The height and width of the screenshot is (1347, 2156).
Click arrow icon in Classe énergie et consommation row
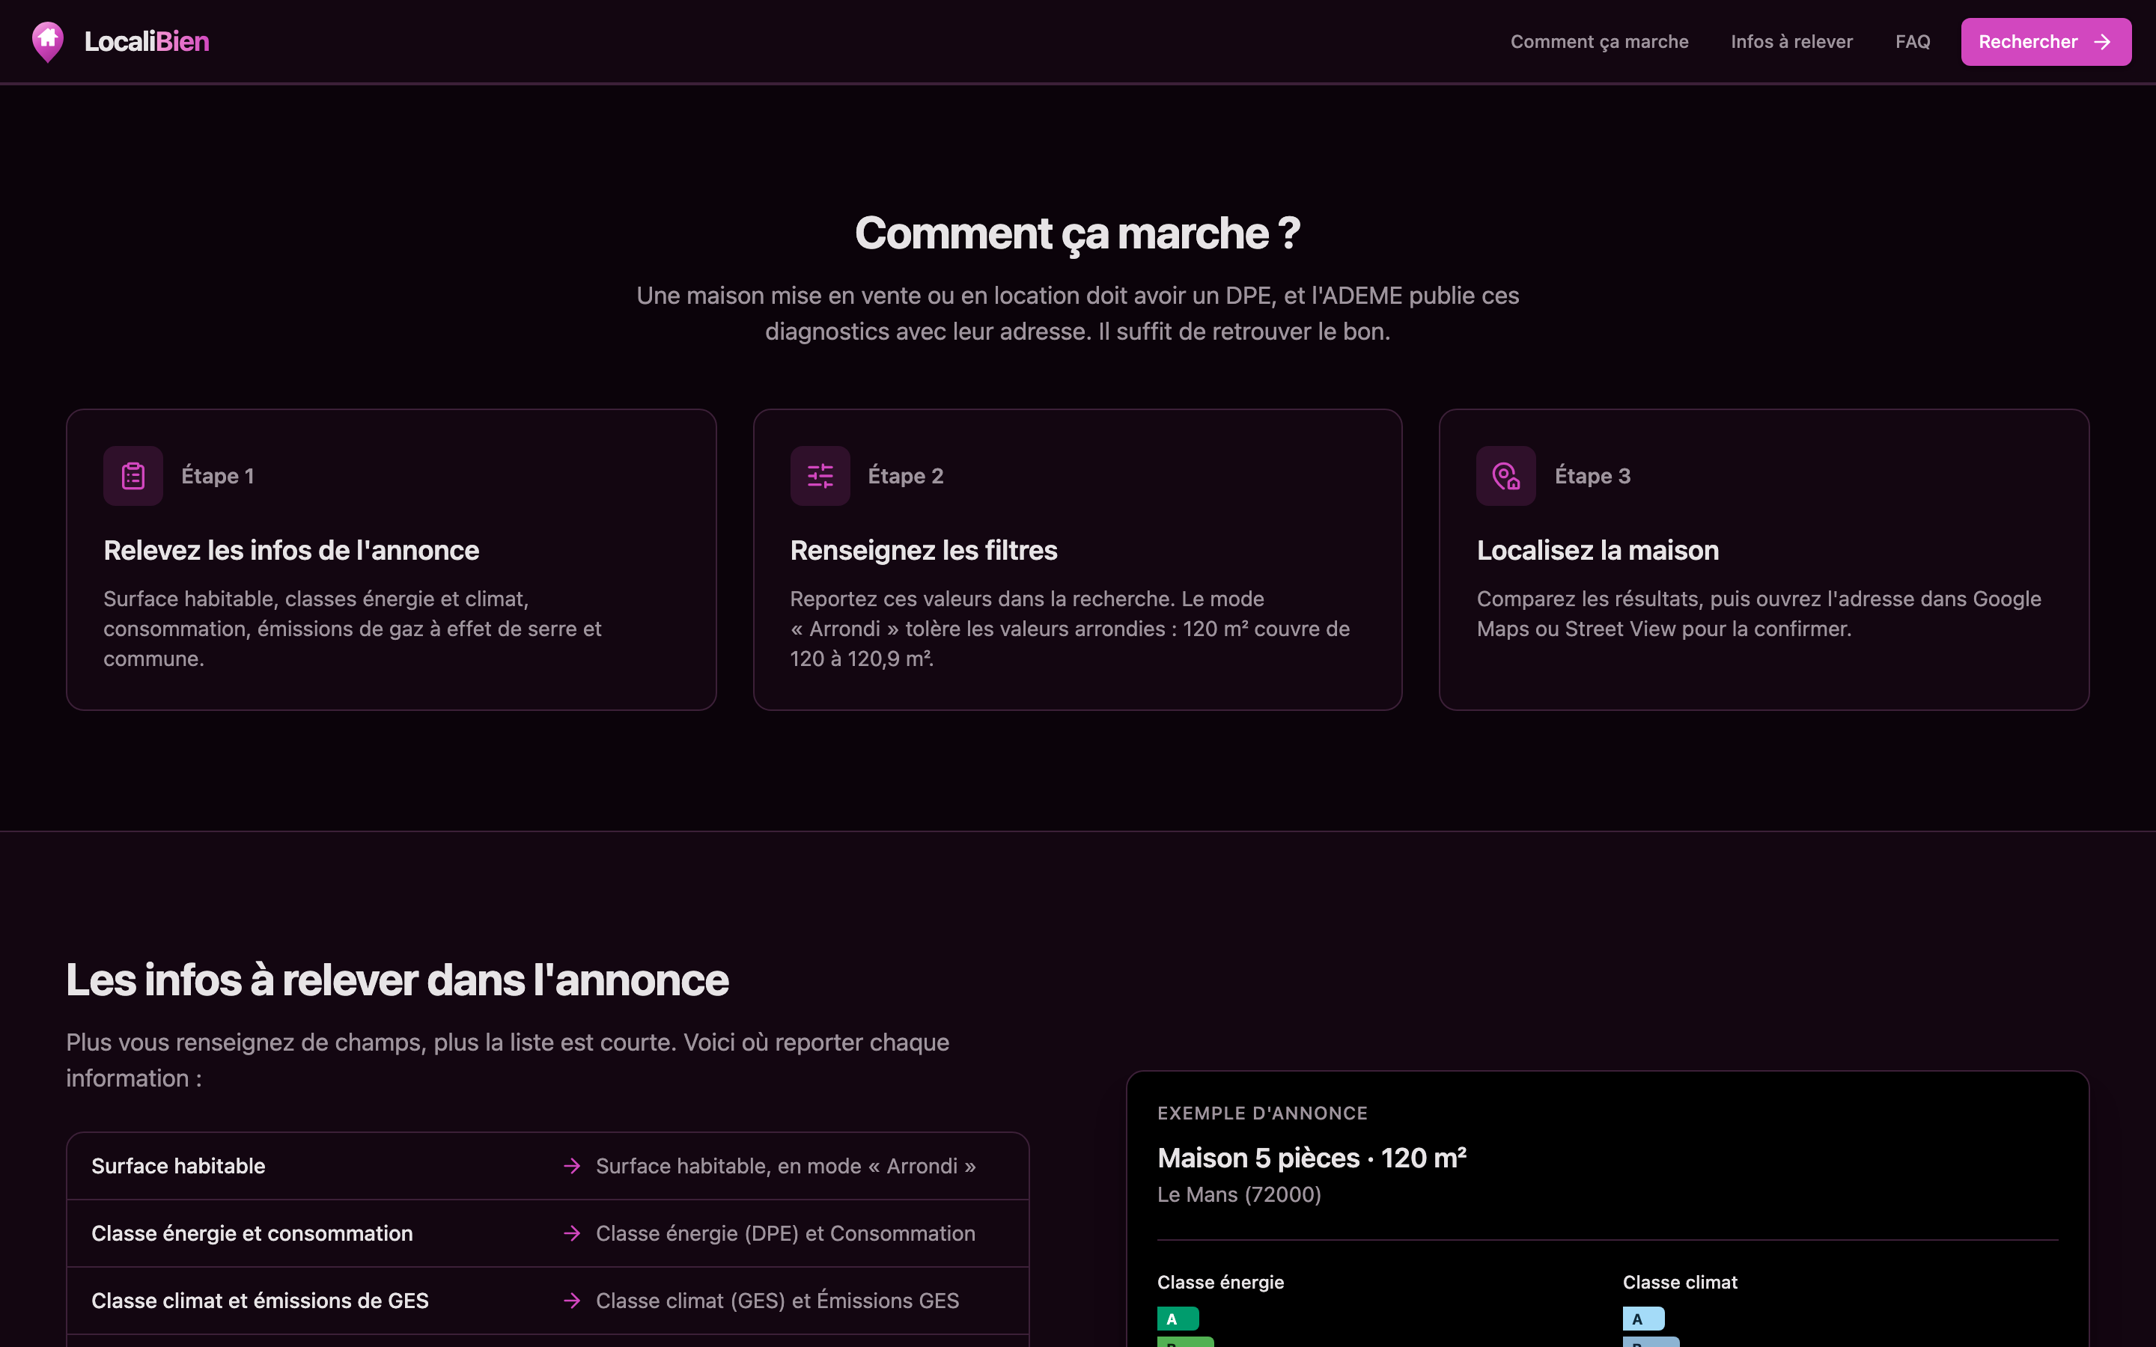572,1233
